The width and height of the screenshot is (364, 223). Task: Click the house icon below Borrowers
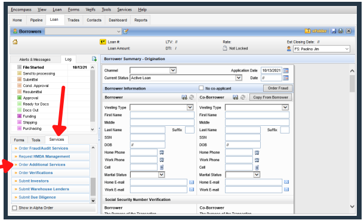pyautogui.click(x=15, y=42)
